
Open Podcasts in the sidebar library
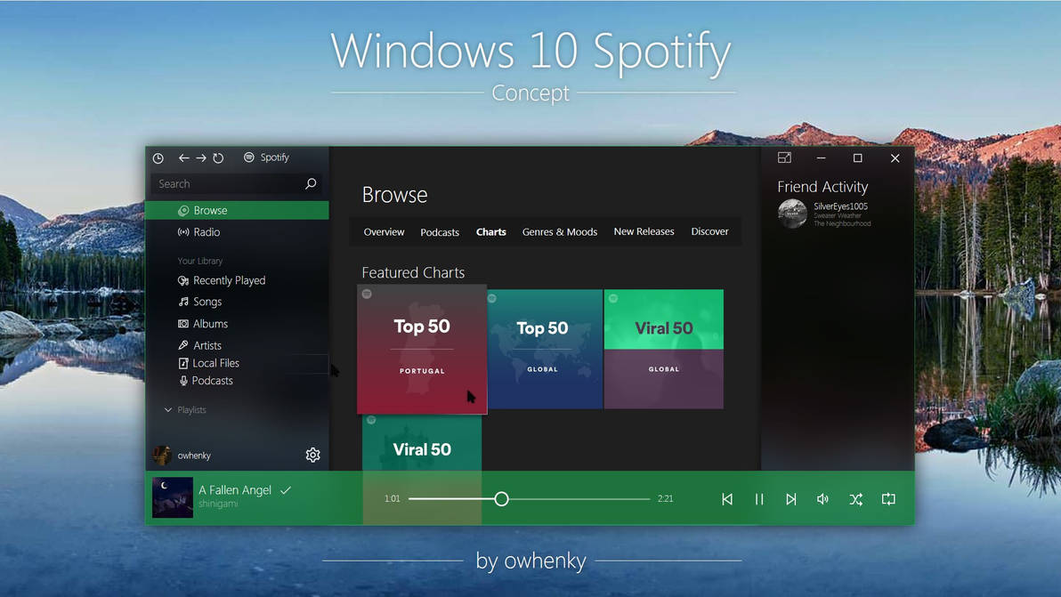206,381
